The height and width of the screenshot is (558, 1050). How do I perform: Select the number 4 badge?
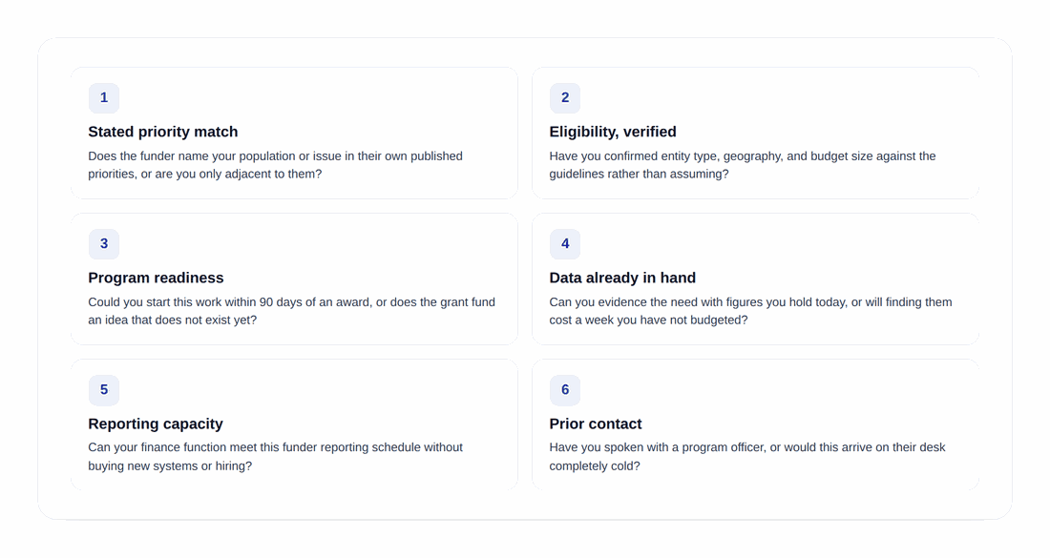pyautogui.click(x=565, y=243)
